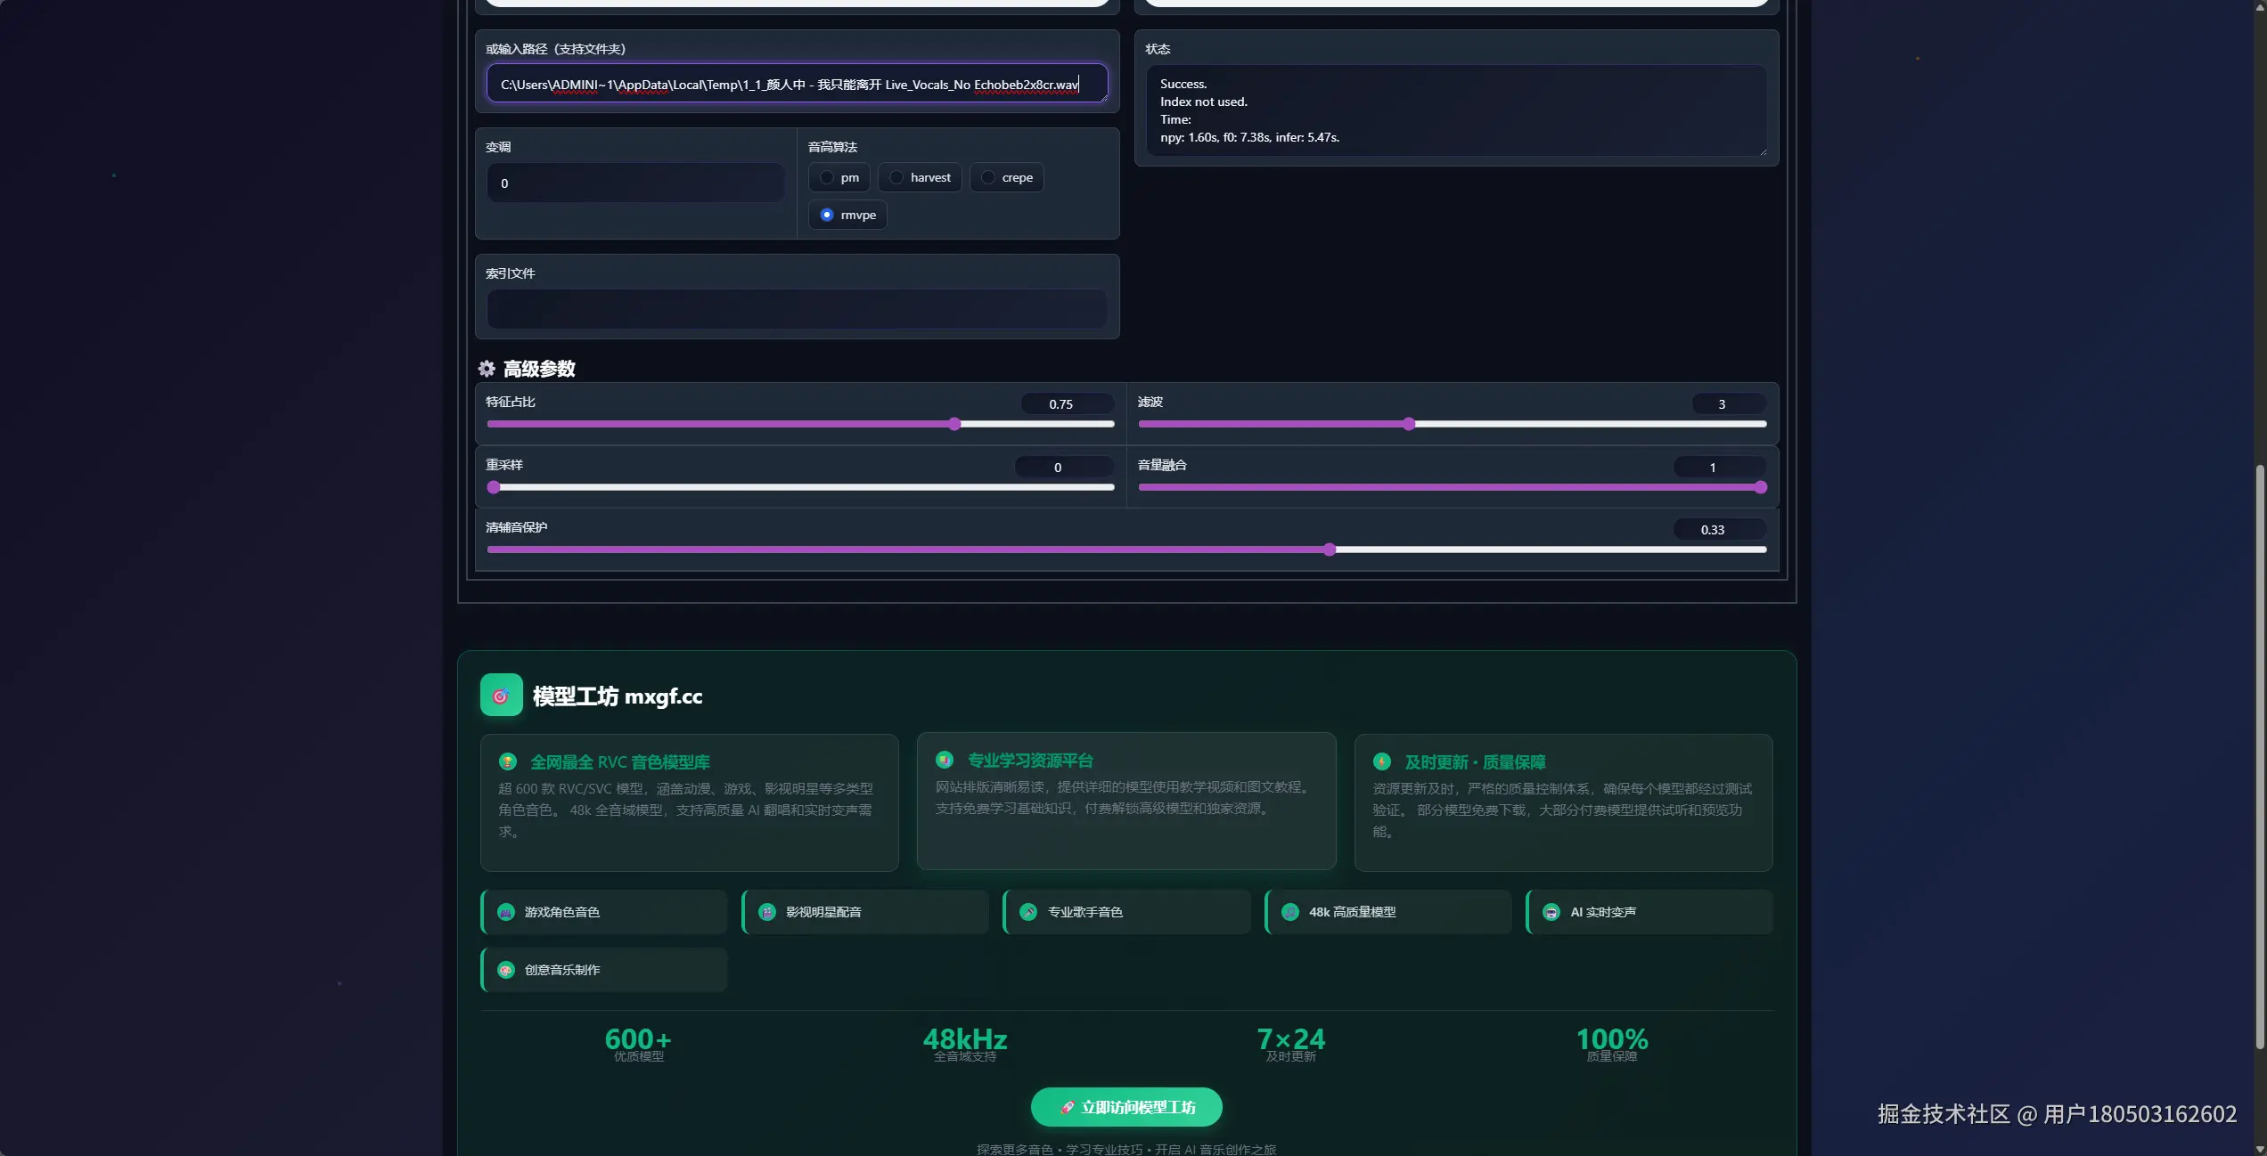Select the pm pitch algorithm
This screenshot has width=2267, height=1156.
(x=827, y=177)
